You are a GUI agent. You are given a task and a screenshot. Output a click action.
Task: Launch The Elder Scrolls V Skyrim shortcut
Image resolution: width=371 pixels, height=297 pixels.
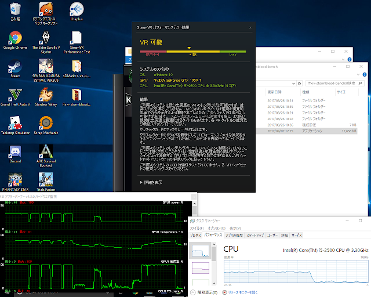pos(46,42)
